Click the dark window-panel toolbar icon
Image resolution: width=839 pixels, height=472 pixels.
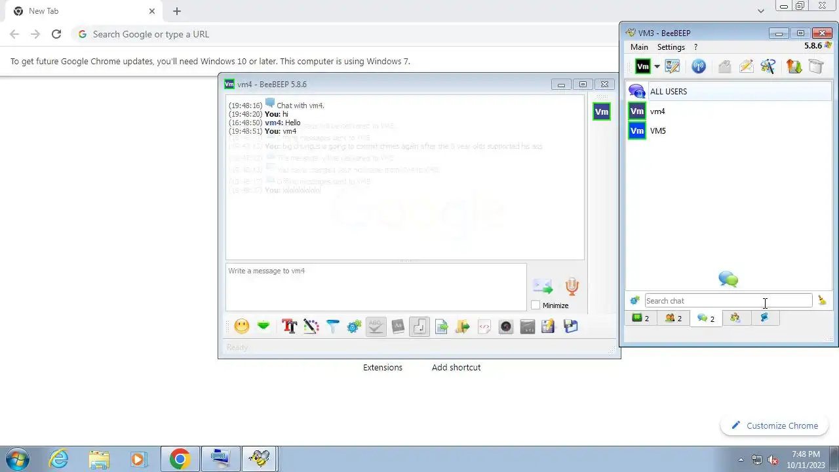528,326
